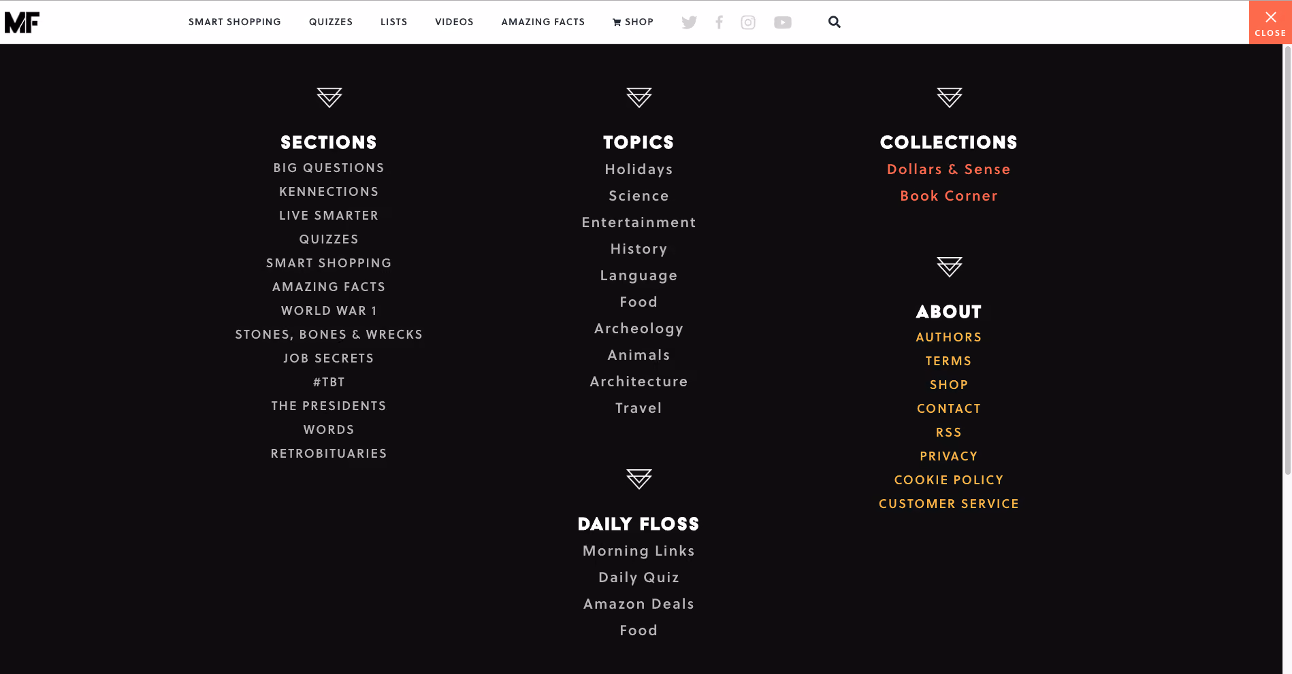Open Shop link under About
This screenshot has height=674, width=1292.
[949, 385]
